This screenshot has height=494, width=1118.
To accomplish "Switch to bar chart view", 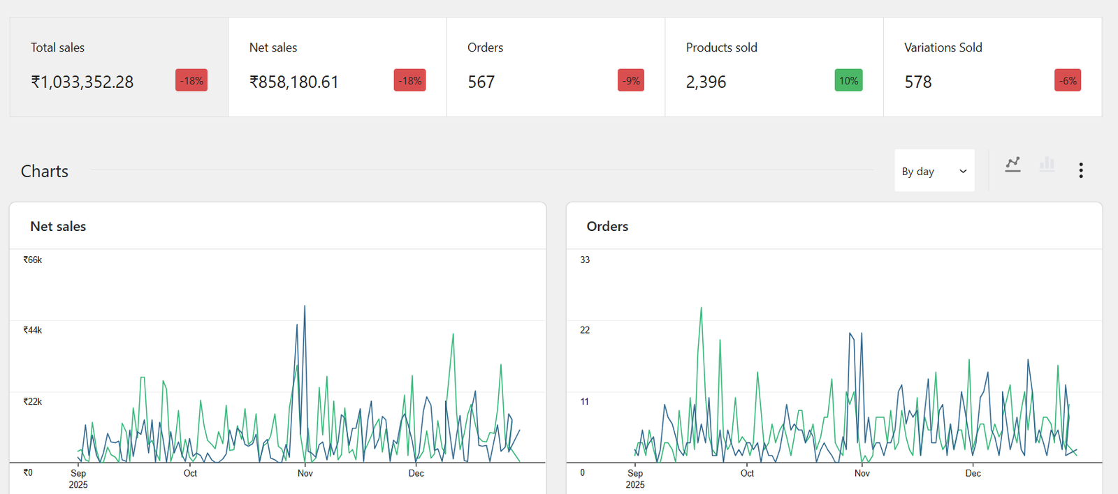I will tap(1047, 165).
